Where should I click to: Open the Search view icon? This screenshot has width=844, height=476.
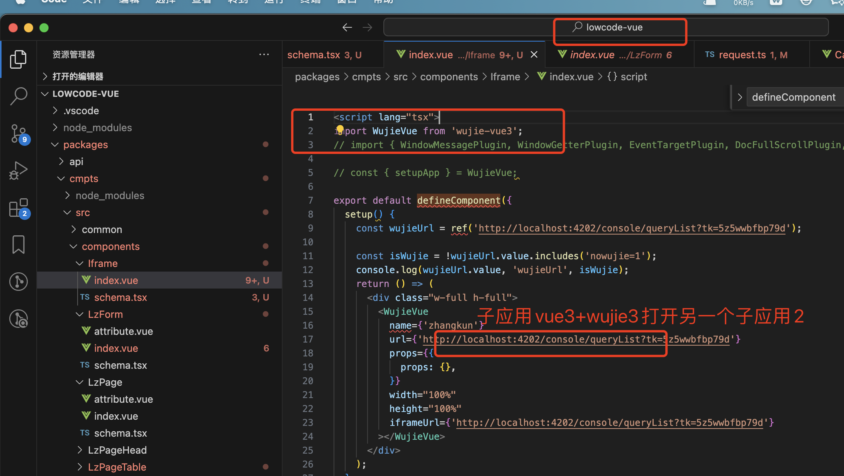coord(18,96)
